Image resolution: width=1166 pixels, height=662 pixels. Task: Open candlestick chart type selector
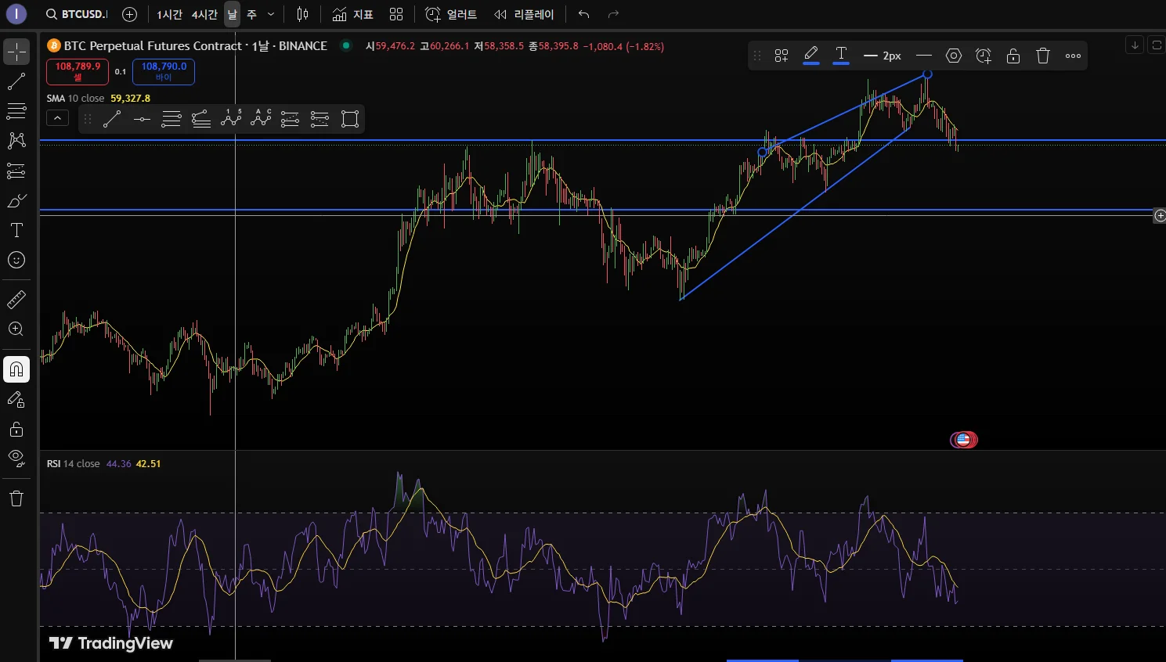303,14
